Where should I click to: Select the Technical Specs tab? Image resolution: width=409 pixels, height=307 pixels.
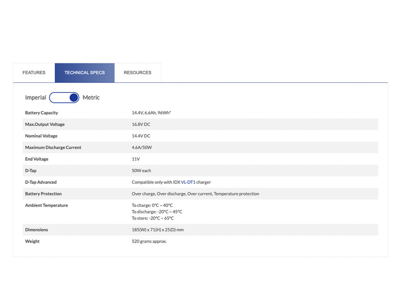(84, 73)
